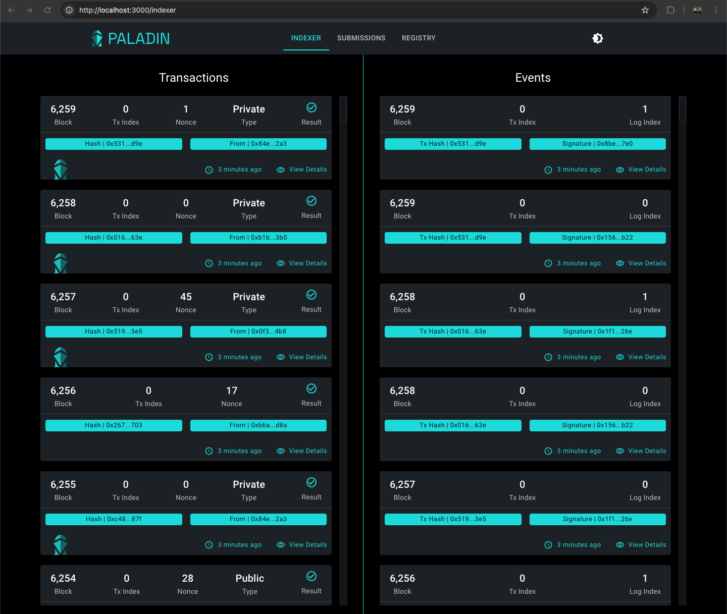Toggle the dark/light theme icon

598,38
